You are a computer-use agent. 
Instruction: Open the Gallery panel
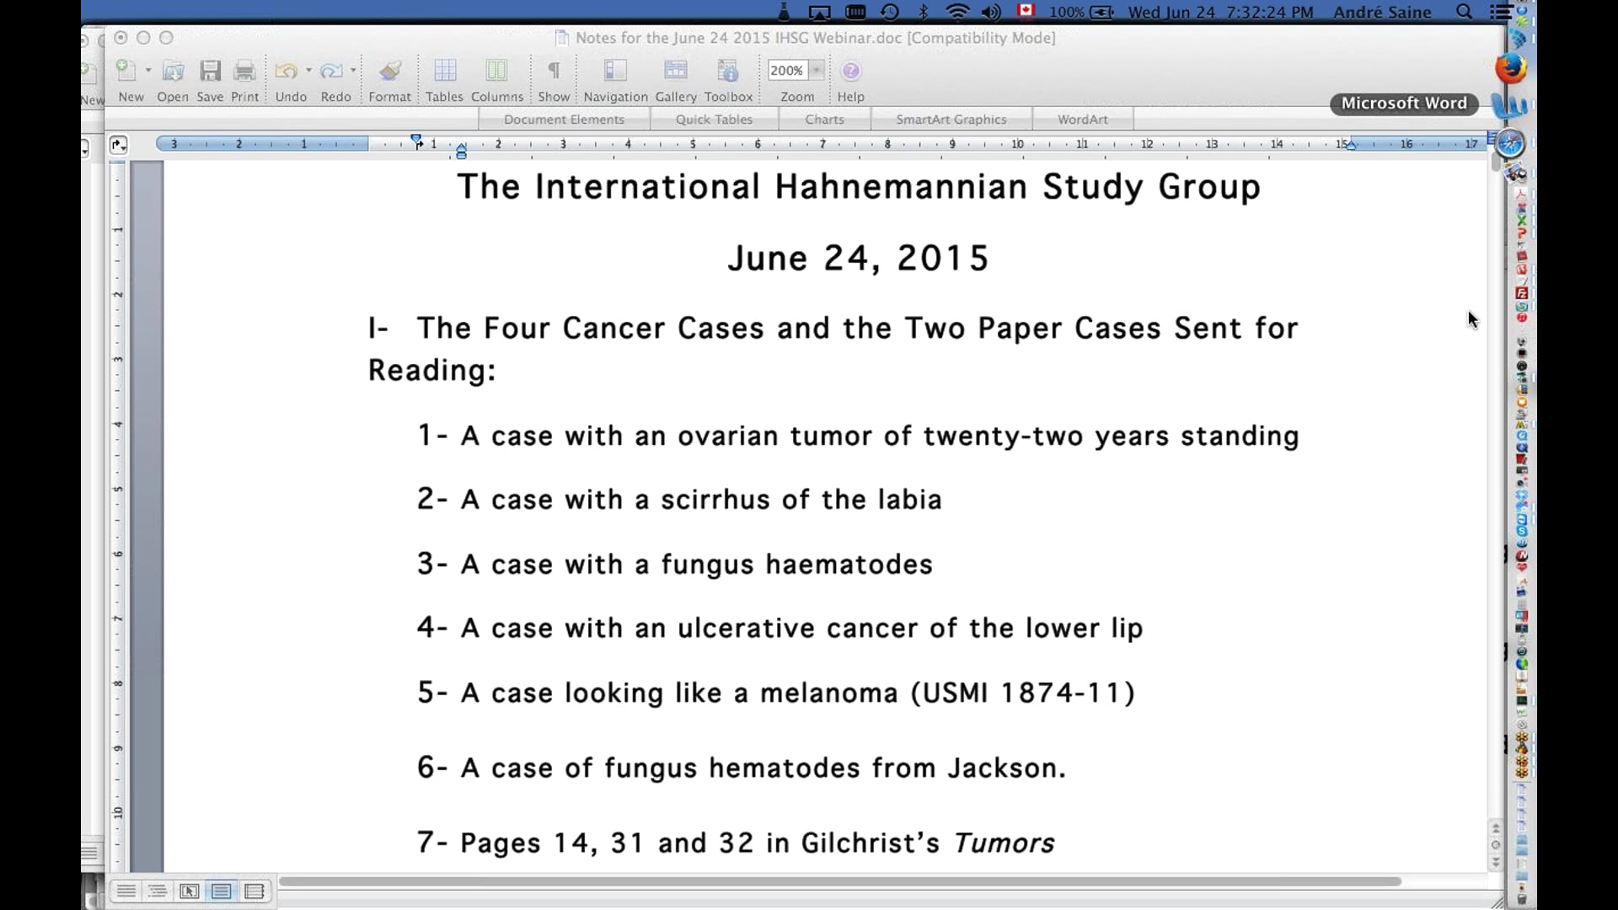675,72
